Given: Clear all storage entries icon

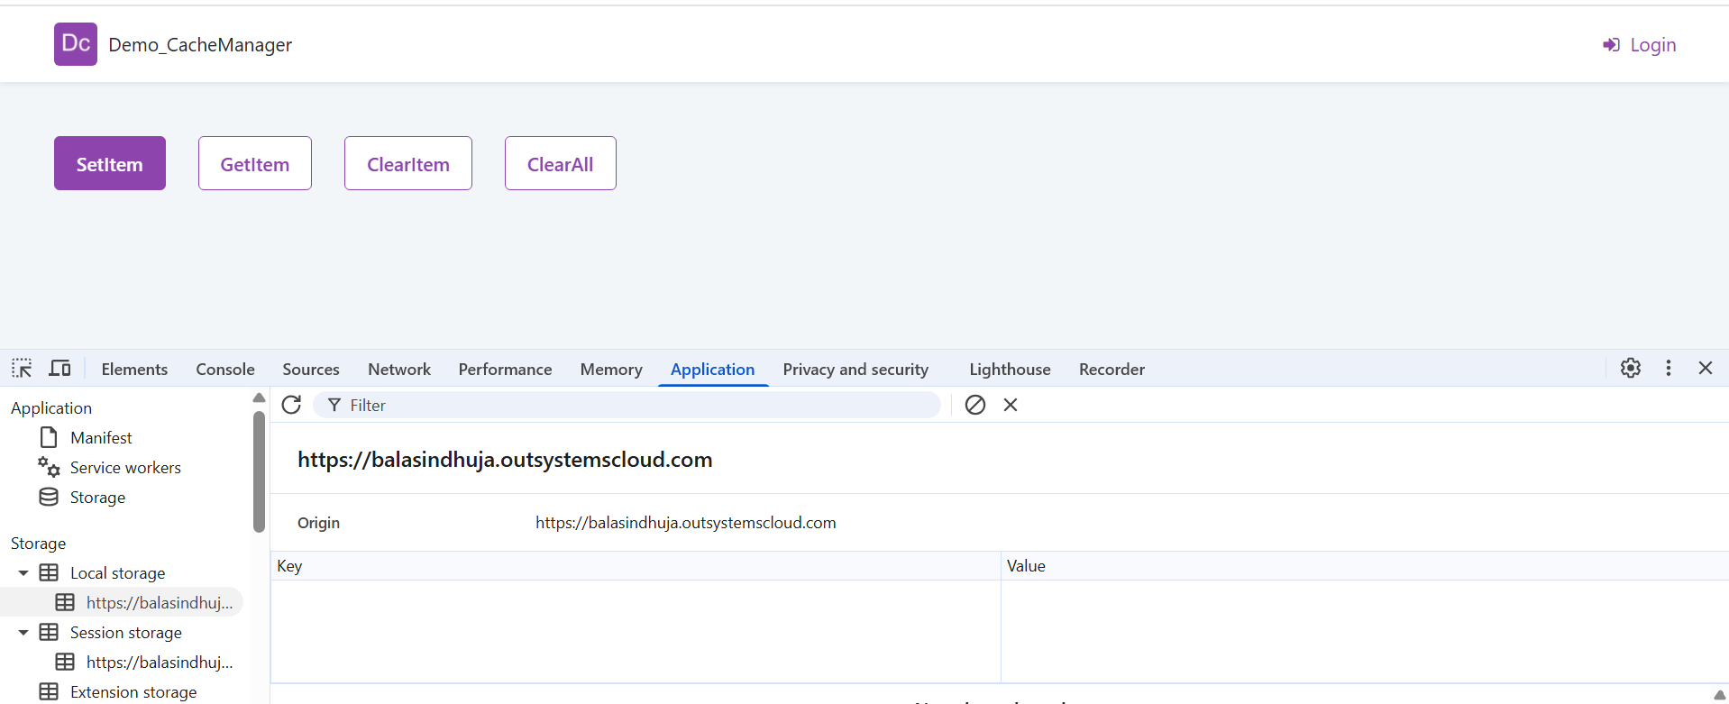Looking at the screenshot, I should point(975,405).
